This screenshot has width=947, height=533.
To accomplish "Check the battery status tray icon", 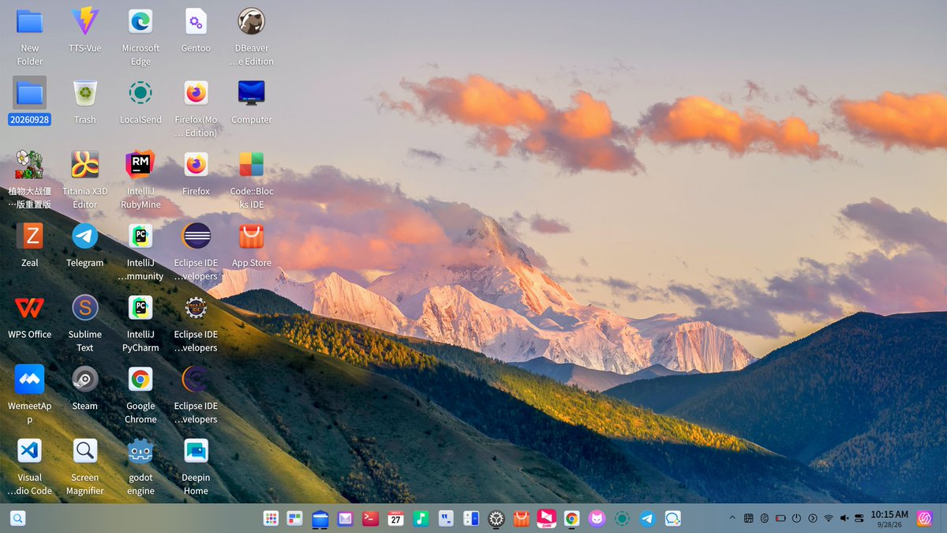I will pos(780,518).
